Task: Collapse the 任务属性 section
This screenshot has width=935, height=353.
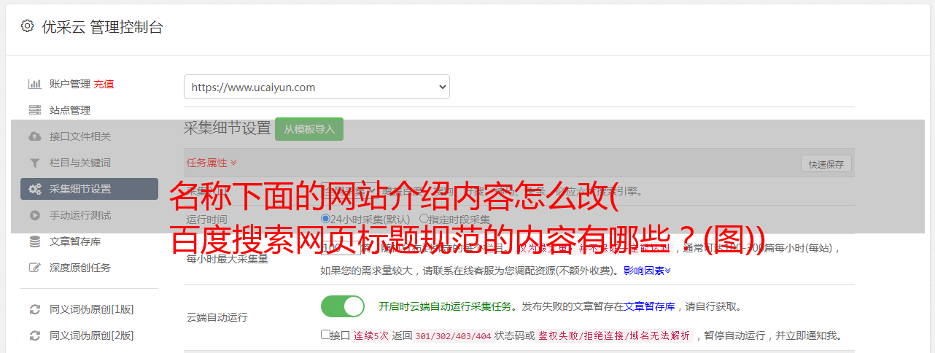Action: [x=212, y=163]
